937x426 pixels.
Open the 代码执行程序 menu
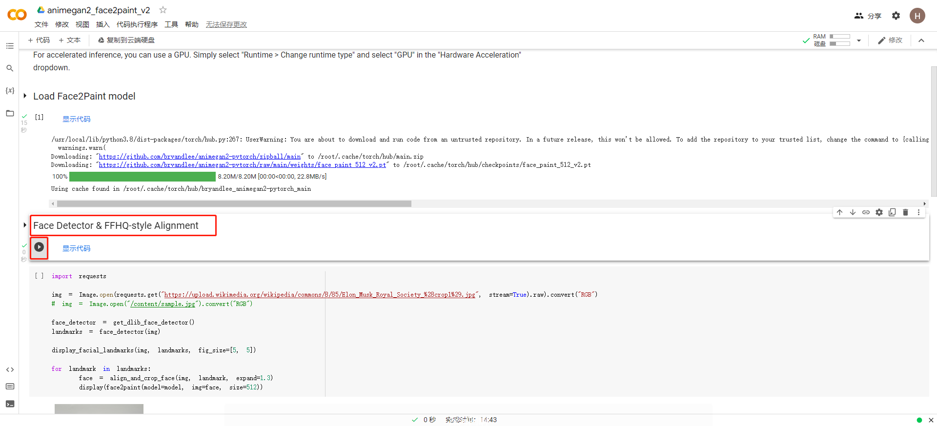pyautogui.click(x=137, y=24)
